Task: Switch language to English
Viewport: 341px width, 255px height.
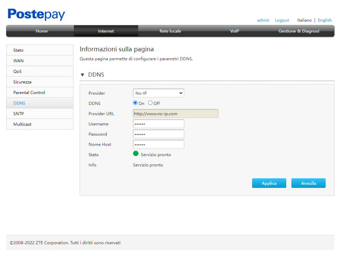Action: pyautogui.click(x=325, y=20)
